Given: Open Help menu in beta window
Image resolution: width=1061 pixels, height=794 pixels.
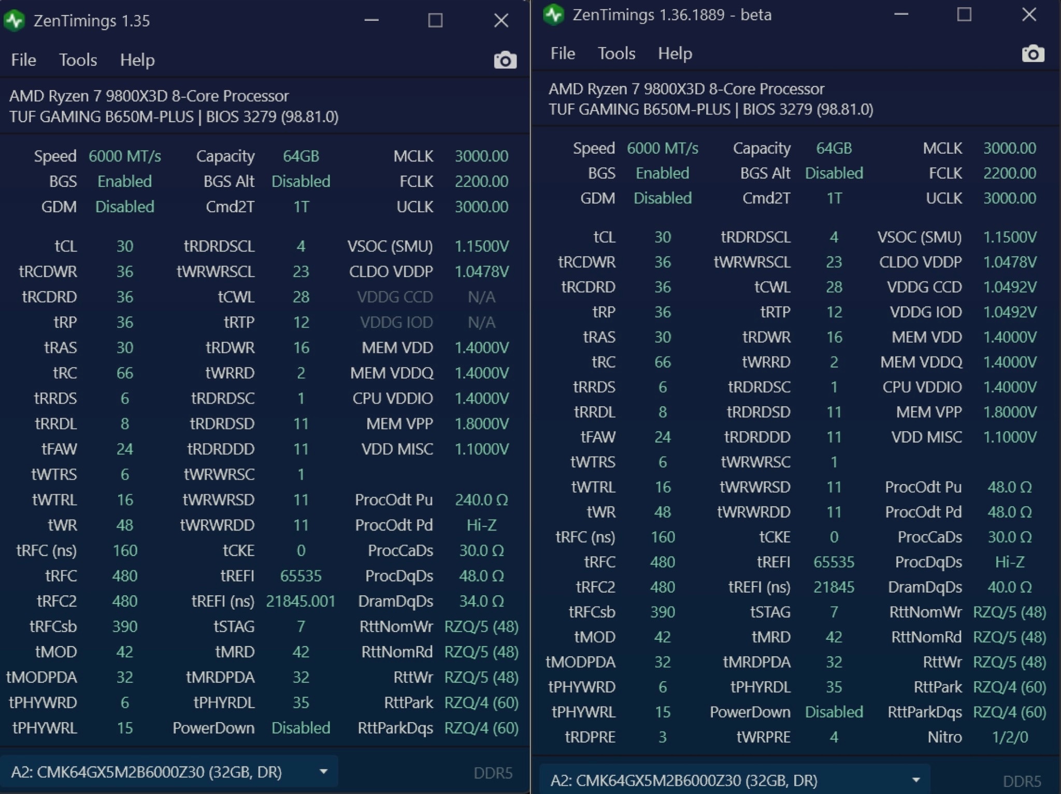Looking at the screenshot, I should 675,53.
